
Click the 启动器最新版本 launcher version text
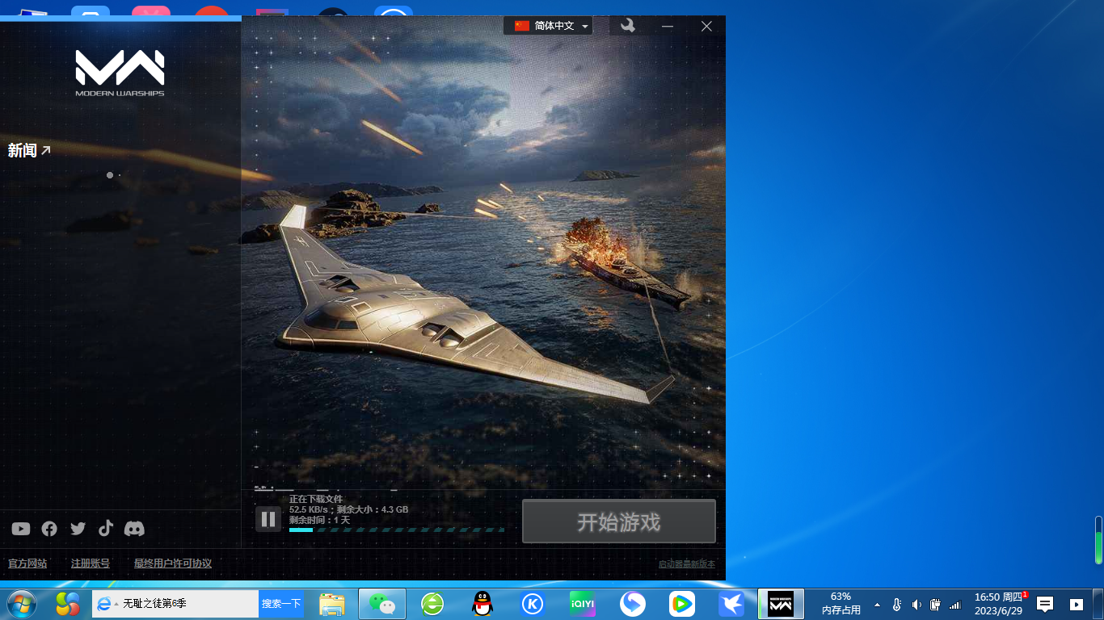(x=687, y=564)
